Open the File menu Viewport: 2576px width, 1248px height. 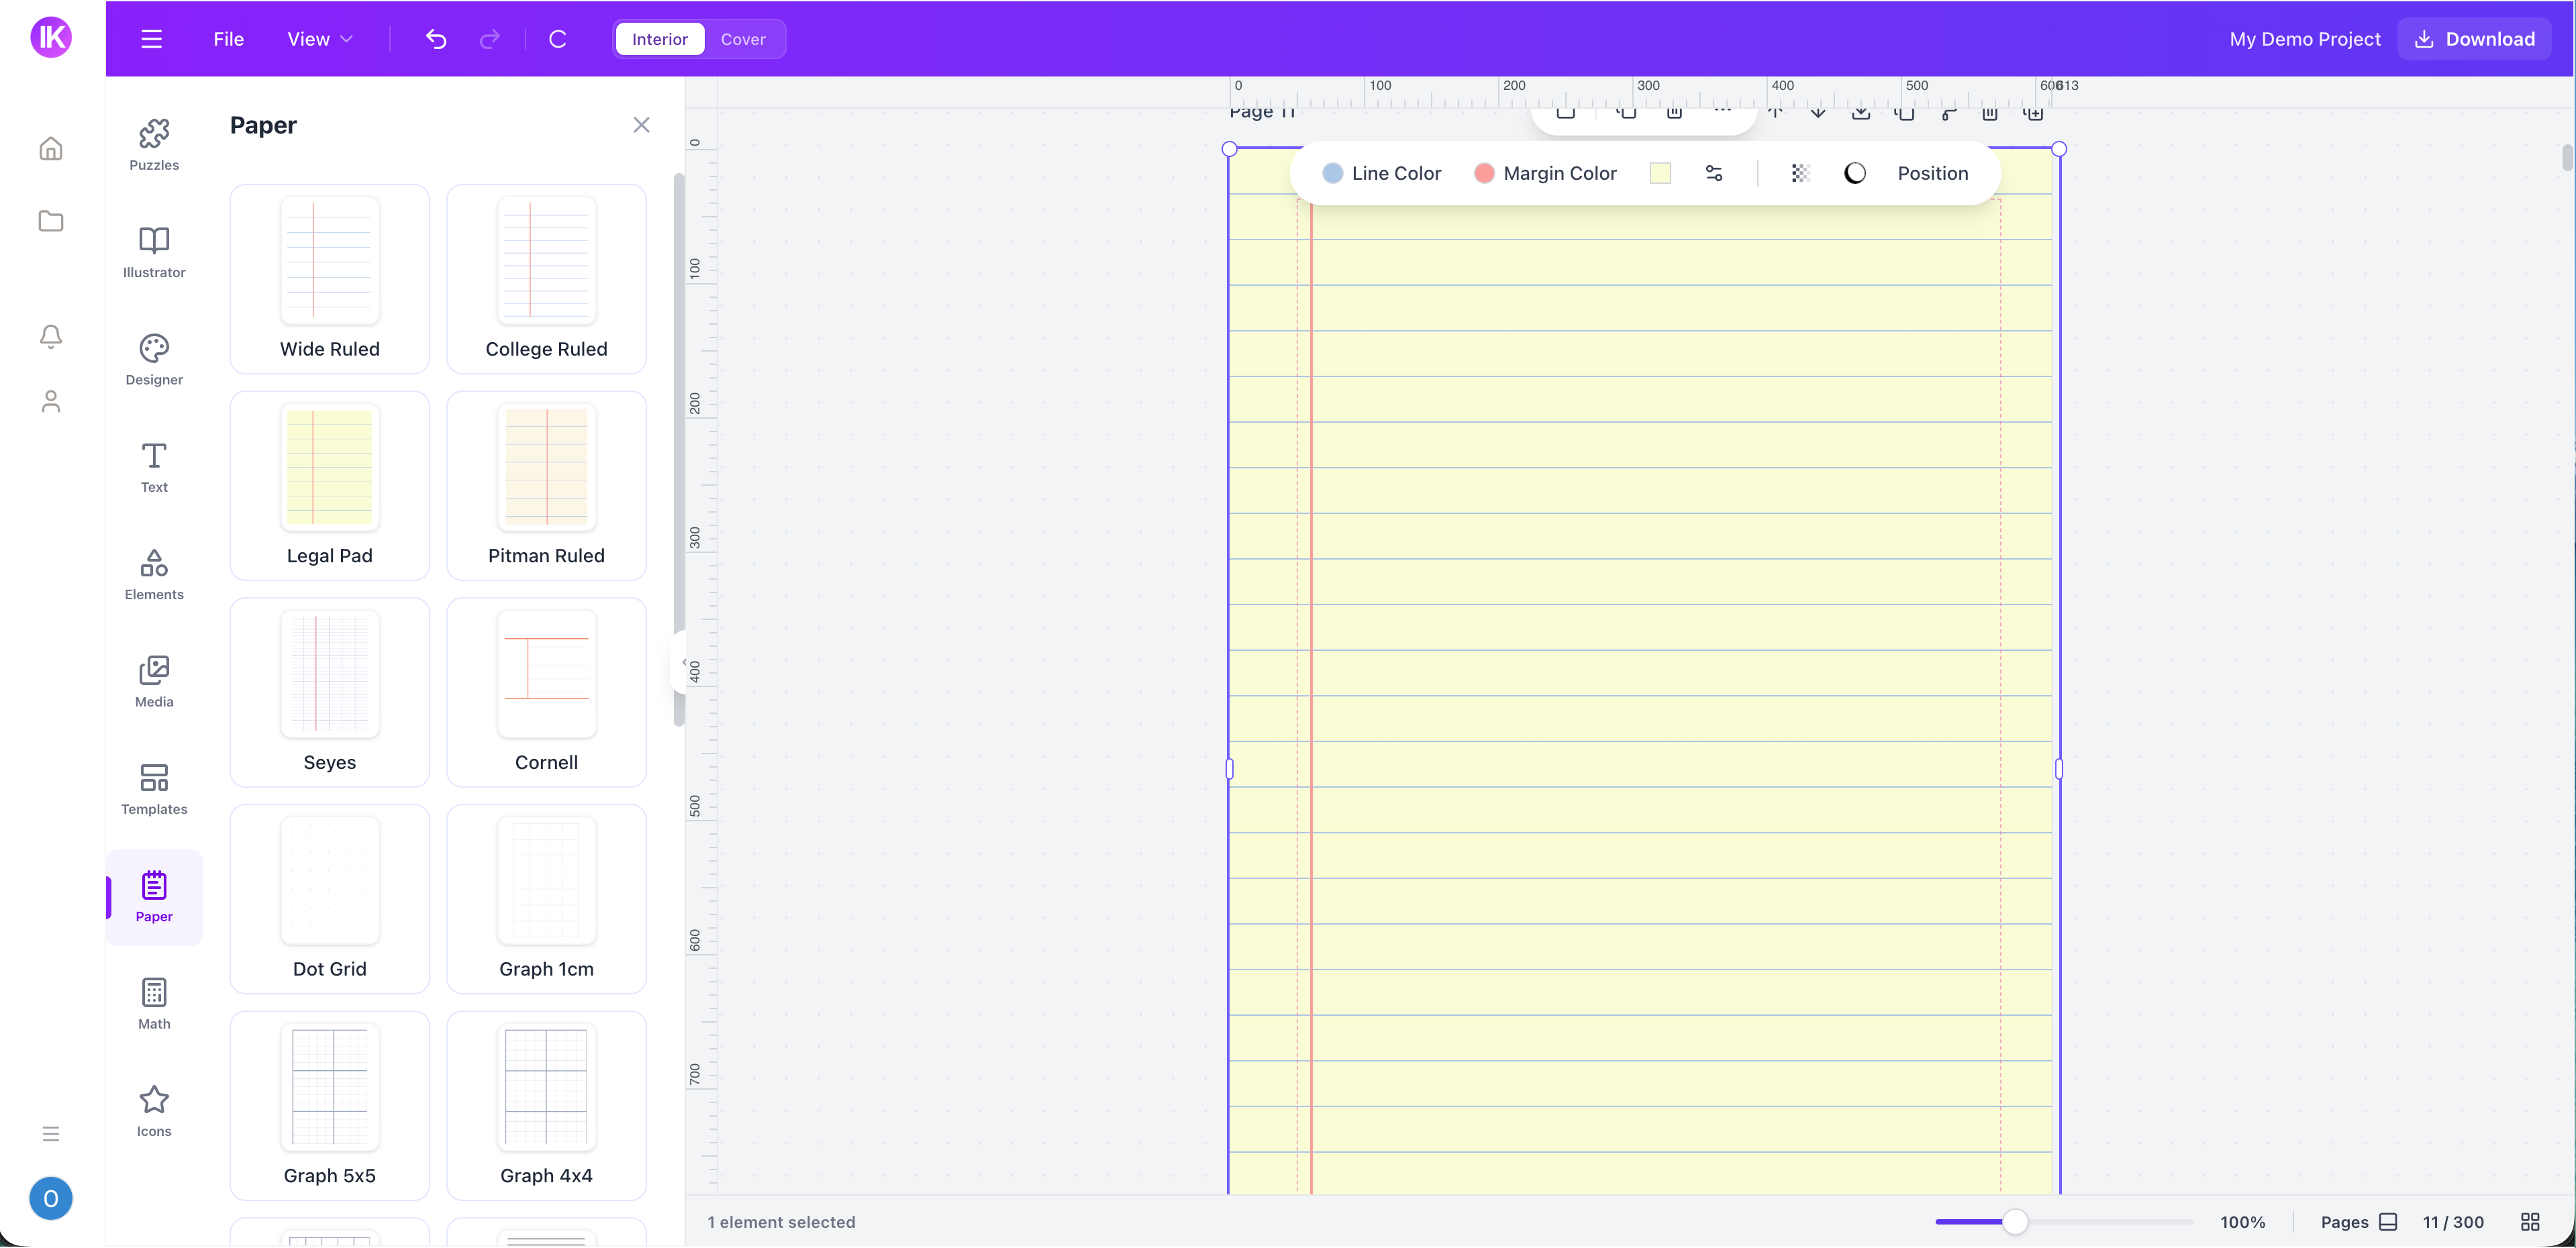pyautogui.click(x=228, y=39)
